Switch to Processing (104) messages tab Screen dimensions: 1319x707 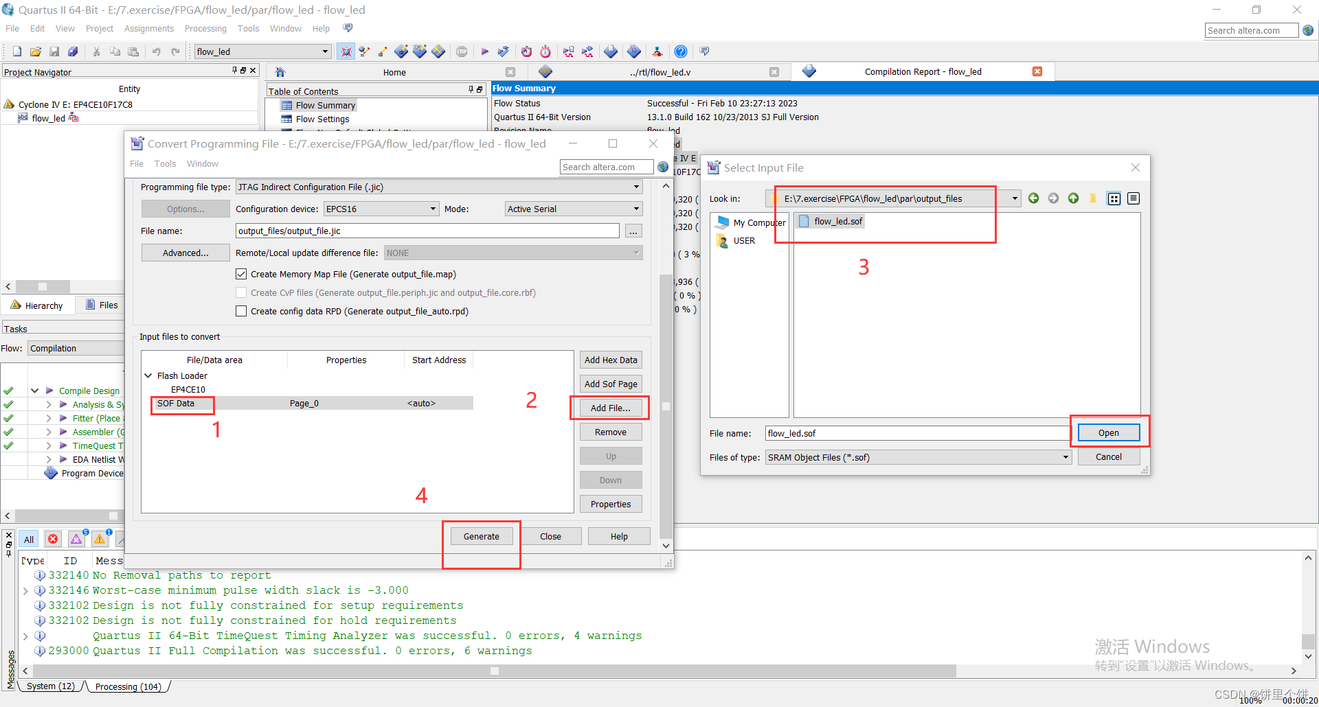coord(128,686)
